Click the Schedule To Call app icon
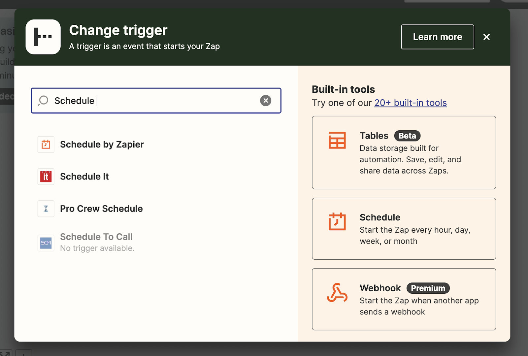The width and height of the screenshot is (528, 356). coord(46,243)
